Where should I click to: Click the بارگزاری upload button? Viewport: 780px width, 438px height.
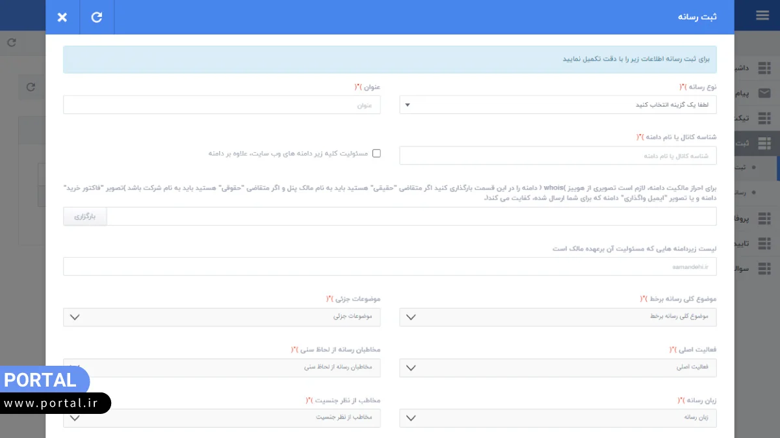tap(85, 216)
